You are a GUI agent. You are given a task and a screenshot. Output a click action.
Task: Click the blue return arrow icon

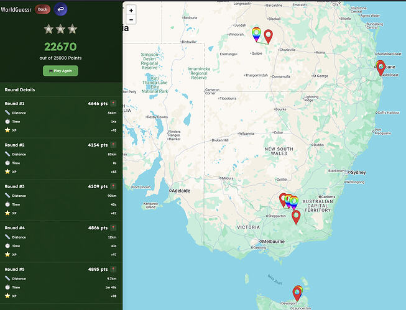pyautogui.click(x=60, y=9)
